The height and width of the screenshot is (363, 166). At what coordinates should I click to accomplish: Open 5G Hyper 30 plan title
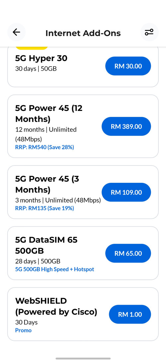coord(41,58)
